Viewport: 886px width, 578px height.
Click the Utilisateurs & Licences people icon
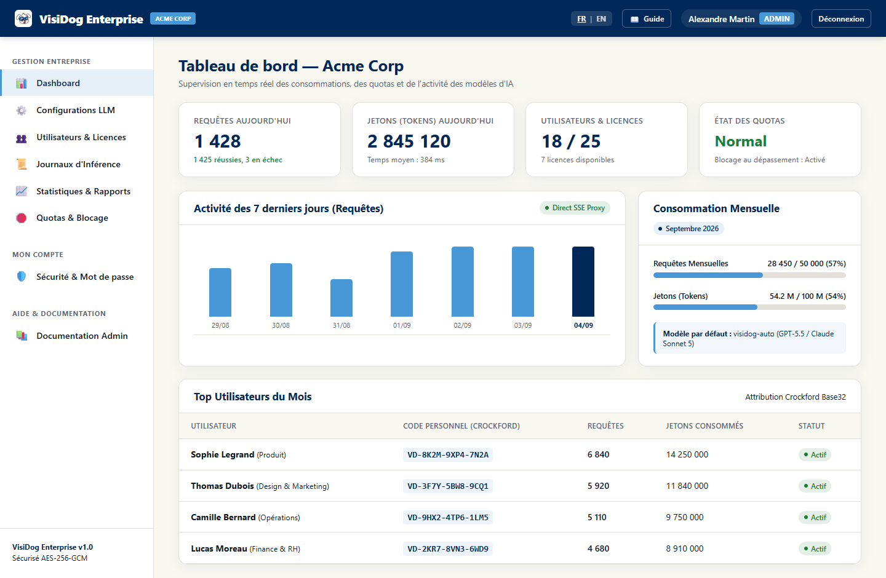point(22,137)
